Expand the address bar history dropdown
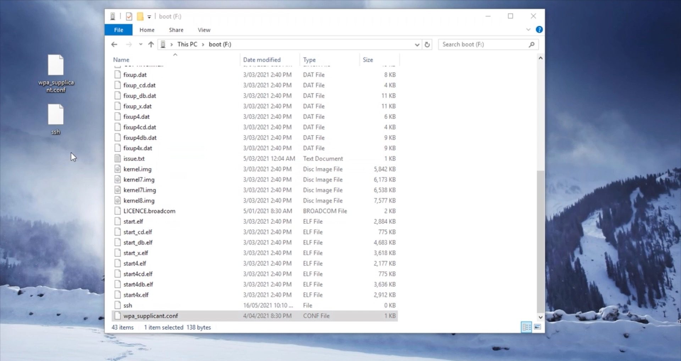This screenshot has width=681, height=361. pyautogui.click(x=417, y=44)
